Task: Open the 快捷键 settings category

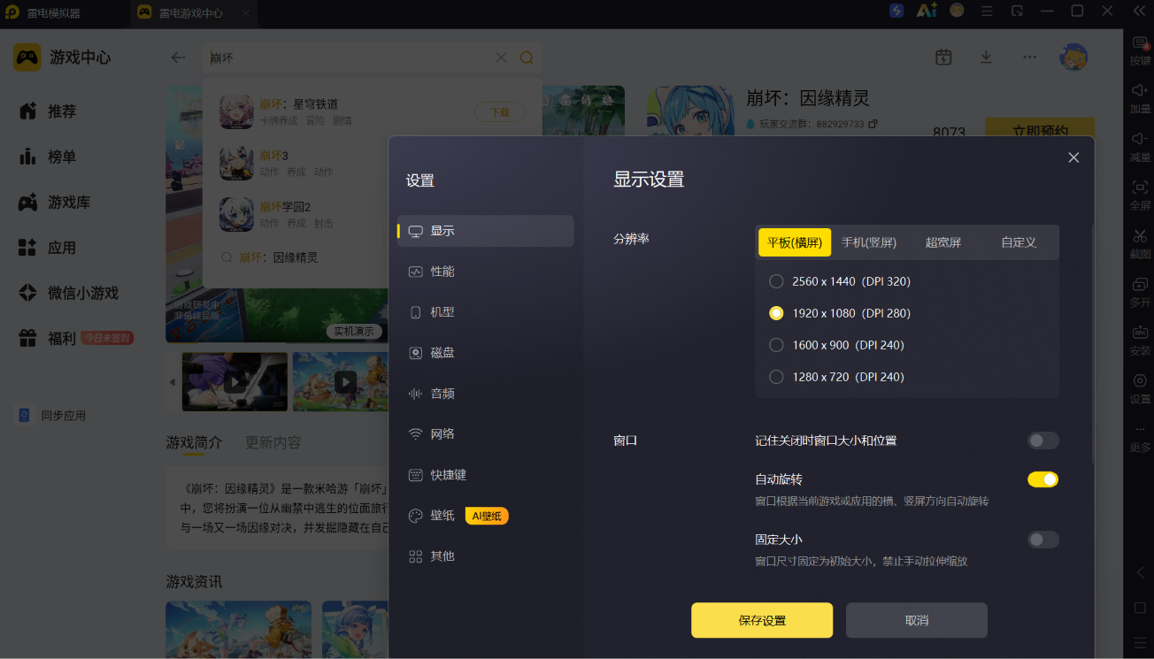Action: (x=486, y=475)
